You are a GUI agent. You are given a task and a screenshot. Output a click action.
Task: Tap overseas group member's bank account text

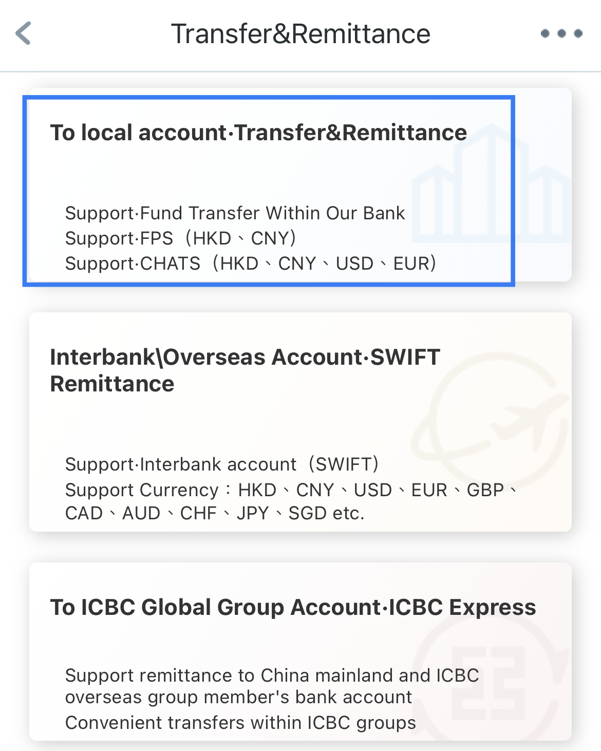tap(239, 697)
